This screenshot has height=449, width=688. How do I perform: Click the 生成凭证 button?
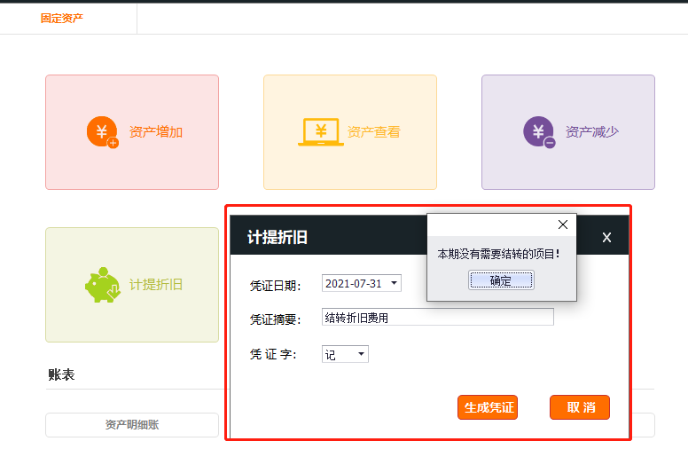pyautogui.click(x=487, y=407)
